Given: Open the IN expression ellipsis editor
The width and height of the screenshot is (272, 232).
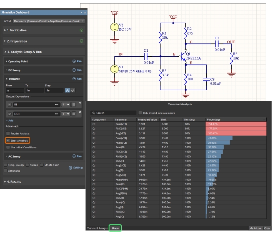Looking at the screenshot, I should pos(57,105).
